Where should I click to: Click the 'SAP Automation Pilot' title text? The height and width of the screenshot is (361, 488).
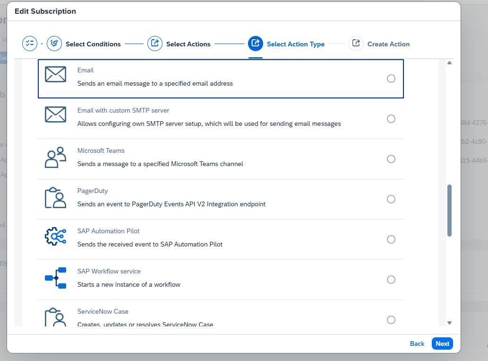point(108,231)
